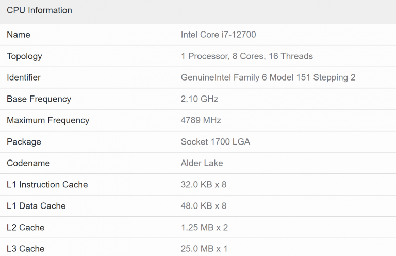Select the Socket 1700 LGA value

tap(215, 142)
